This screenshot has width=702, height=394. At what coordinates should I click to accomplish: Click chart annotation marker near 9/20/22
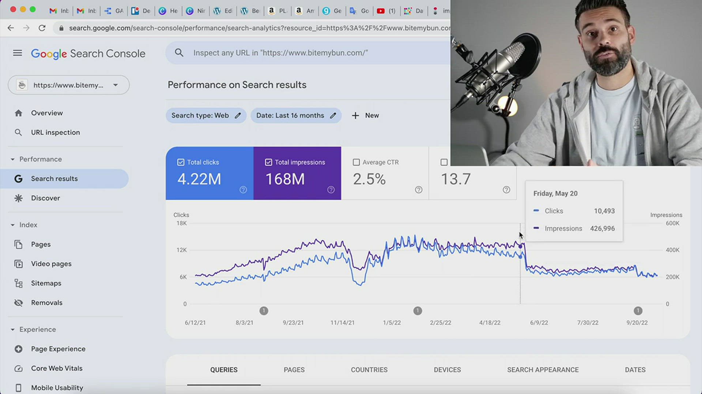(638, 311)
